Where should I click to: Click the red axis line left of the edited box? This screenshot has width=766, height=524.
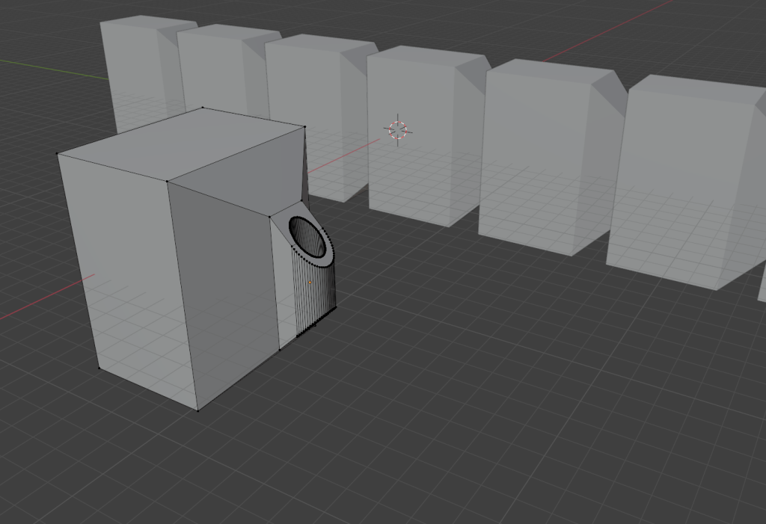coord(45,299)
